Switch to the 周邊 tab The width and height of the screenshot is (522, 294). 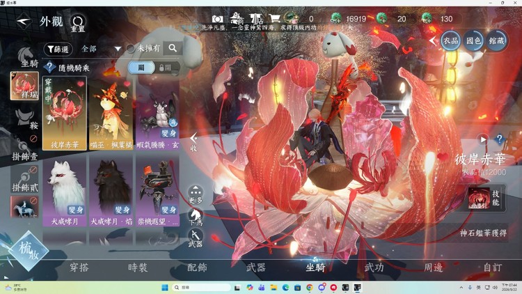(x=433, y=268)
